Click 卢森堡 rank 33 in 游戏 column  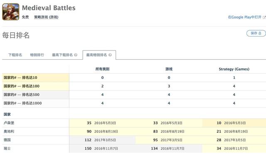click(155, 123)
